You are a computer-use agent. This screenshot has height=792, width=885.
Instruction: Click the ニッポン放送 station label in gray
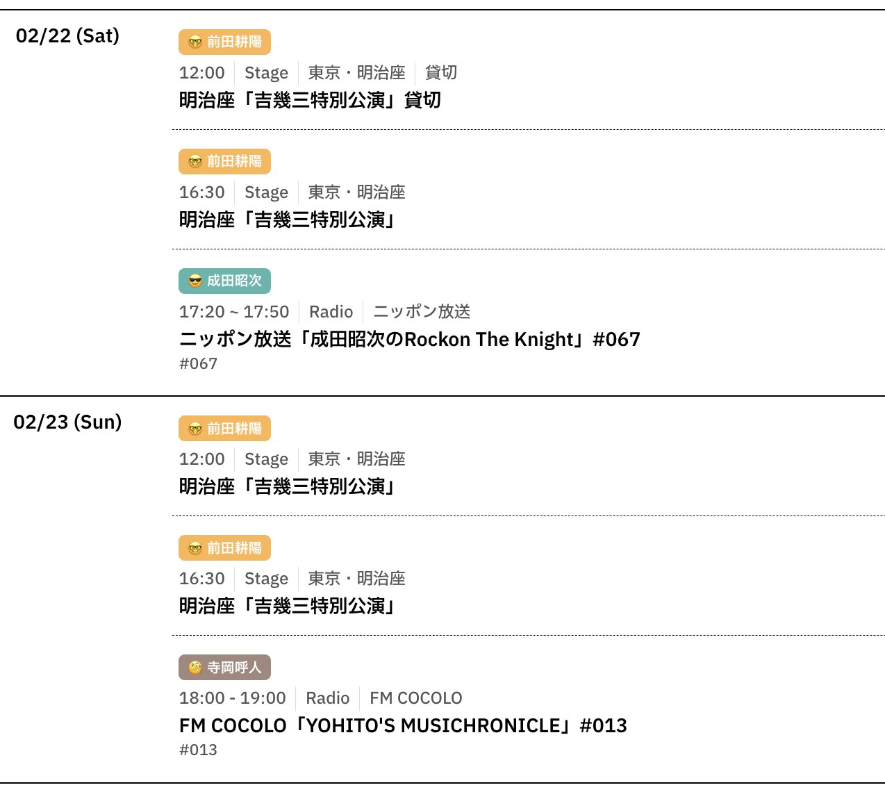[x=422, y=312]
